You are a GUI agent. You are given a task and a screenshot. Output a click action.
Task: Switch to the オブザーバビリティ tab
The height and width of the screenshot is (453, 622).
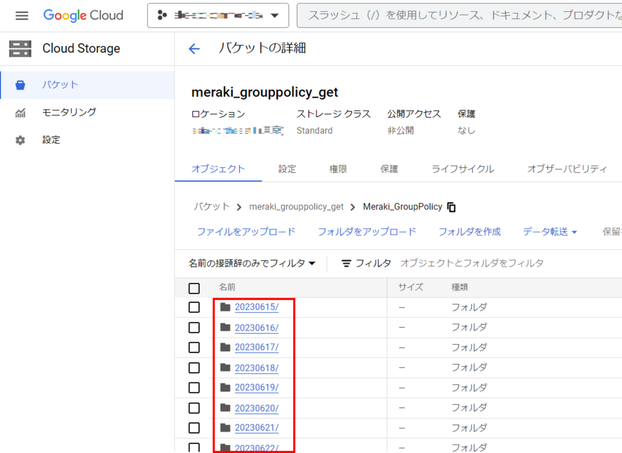point(567,169)
